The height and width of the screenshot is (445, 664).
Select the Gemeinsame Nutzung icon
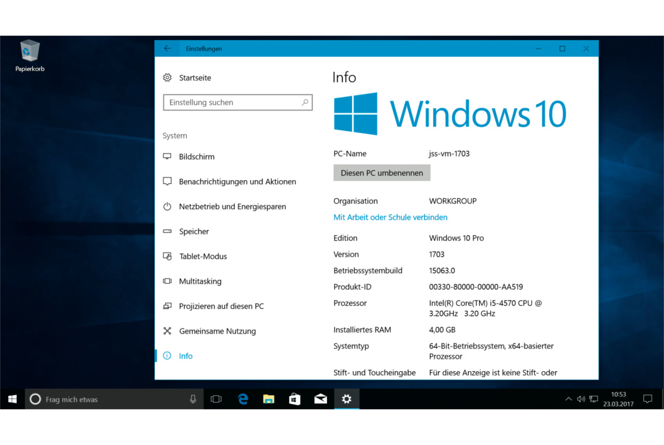pos(167,331)
